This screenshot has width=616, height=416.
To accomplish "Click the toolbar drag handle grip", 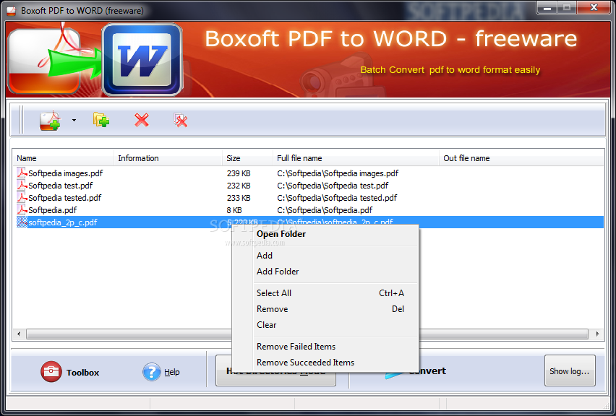I will [21, 119].
